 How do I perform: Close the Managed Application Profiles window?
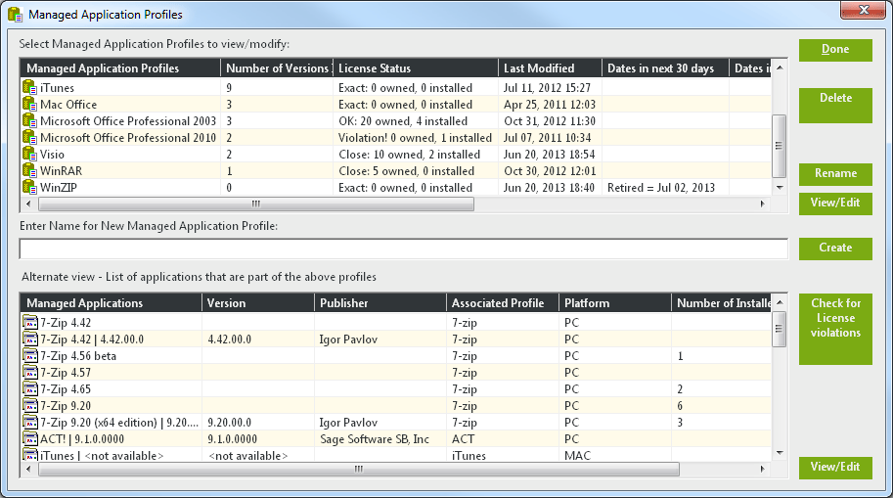pos(864,10)
